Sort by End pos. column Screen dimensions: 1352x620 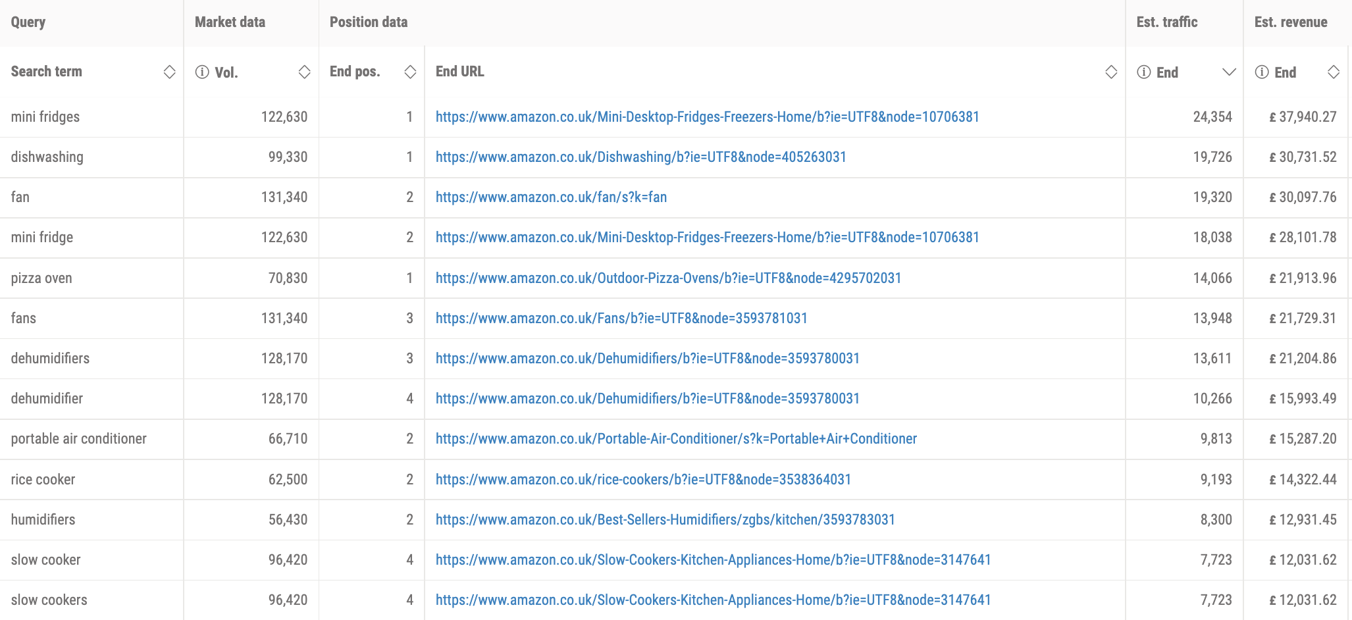(410, 72)
